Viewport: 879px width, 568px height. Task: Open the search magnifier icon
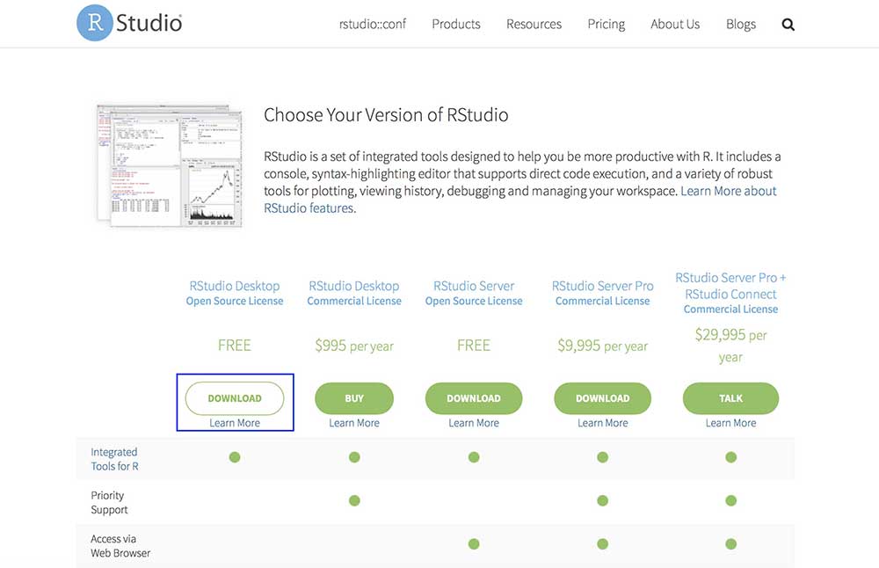[788, 25]
